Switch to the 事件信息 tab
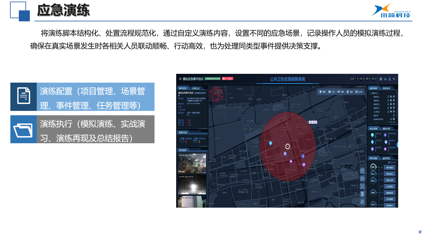 (x=182, y=88)
